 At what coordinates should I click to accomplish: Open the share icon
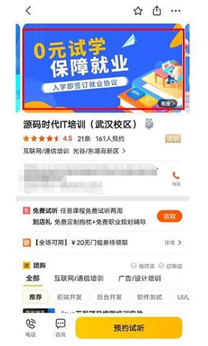[x=156, y=10]
